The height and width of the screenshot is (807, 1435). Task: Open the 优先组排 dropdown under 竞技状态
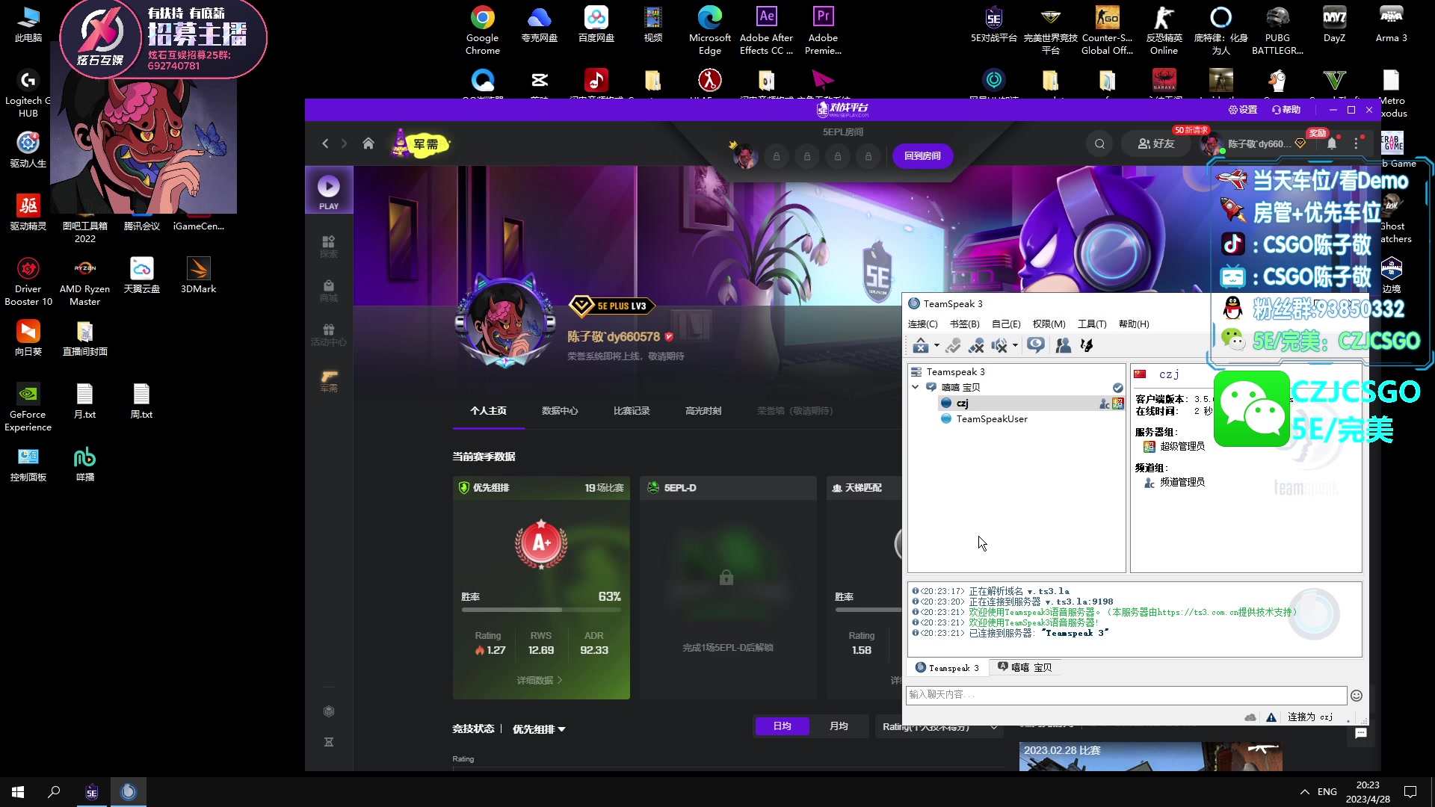[x=539, y=729]
